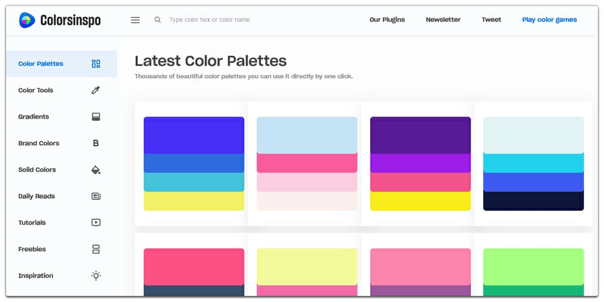The image size is (604, 302).
Task: Open Inspiration section
Action: (36, 276)
